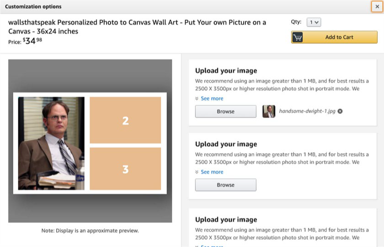Close the Customization options dialog
This screenshot has height=247, width=384.
(x=377, y=6)
